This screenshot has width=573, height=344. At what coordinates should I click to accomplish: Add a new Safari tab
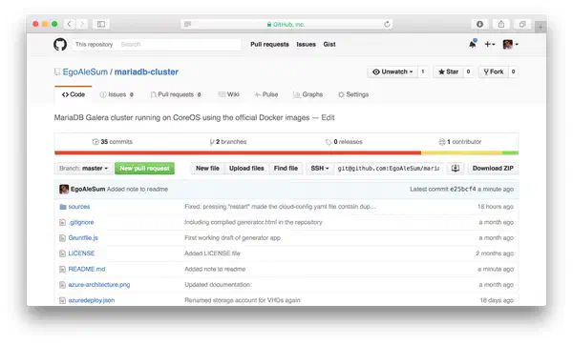[x=541, y=27]
